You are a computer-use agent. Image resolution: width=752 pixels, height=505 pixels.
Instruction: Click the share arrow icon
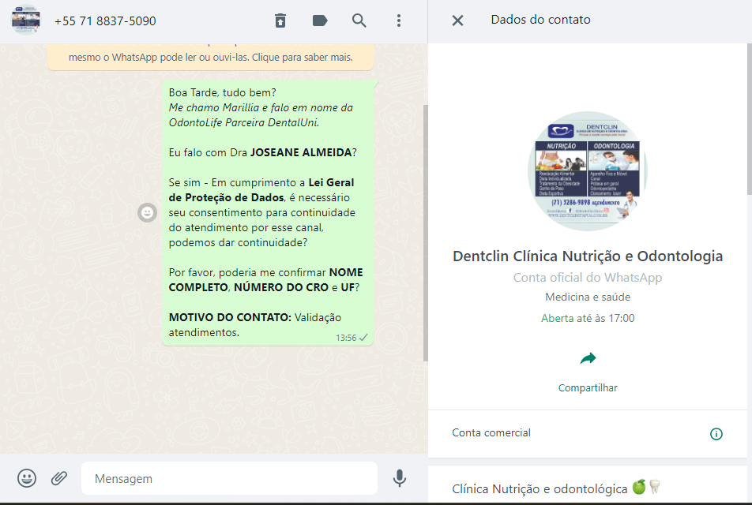tap(588, 358)
